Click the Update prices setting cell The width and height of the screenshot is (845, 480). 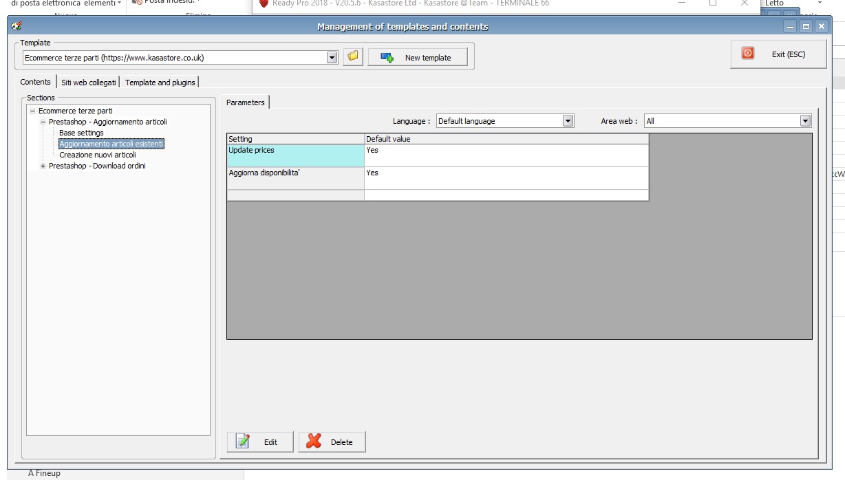[x=296, y=155]
